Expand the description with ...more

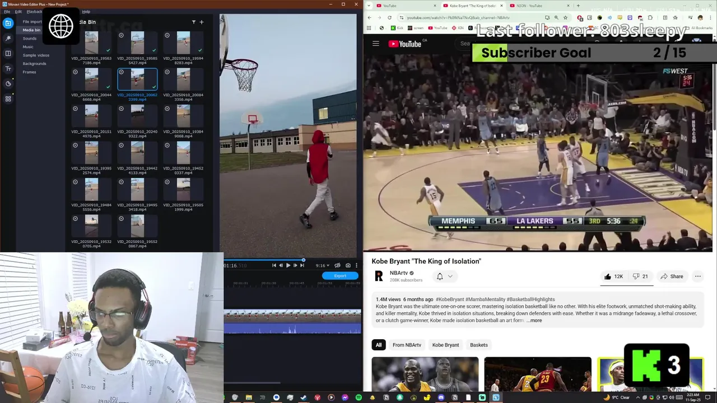pos(534,321)
